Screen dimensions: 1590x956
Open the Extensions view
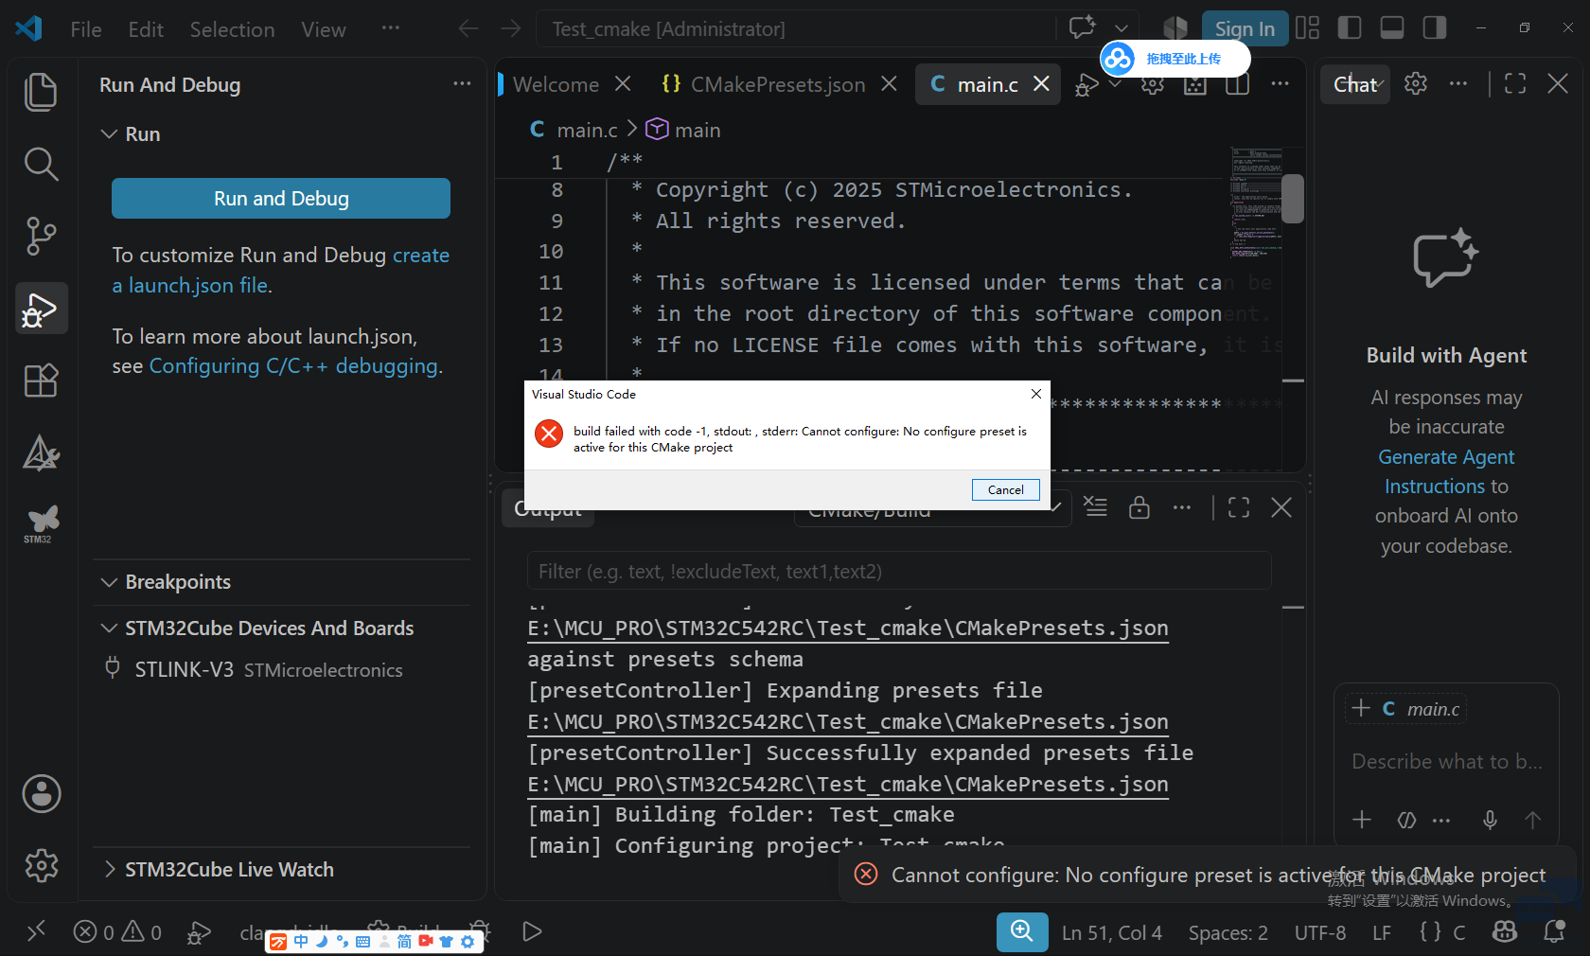click(41, 381)
